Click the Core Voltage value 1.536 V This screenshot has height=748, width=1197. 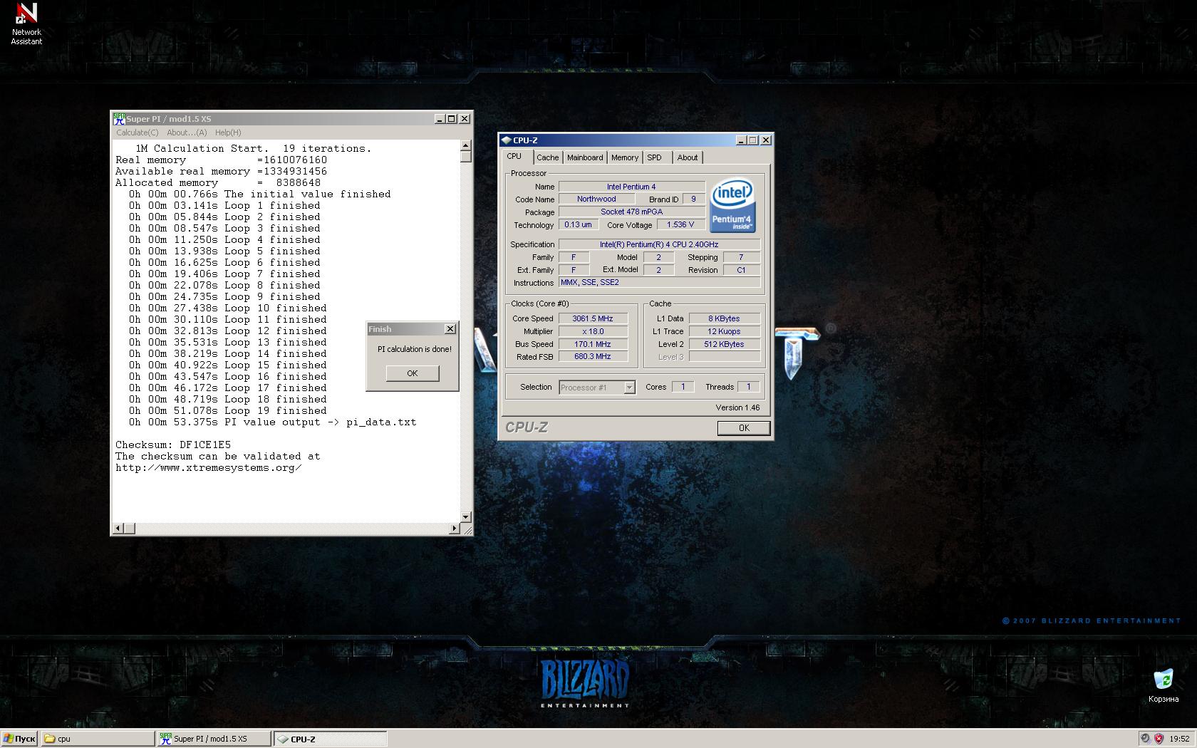tap(680, 225)
